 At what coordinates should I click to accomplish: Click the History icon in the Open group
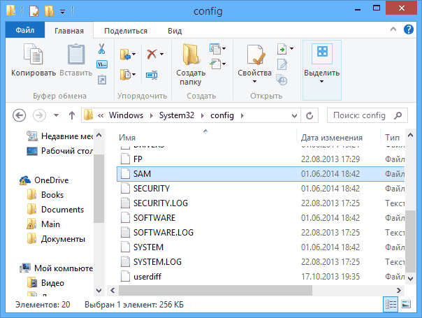pos(282,80)
